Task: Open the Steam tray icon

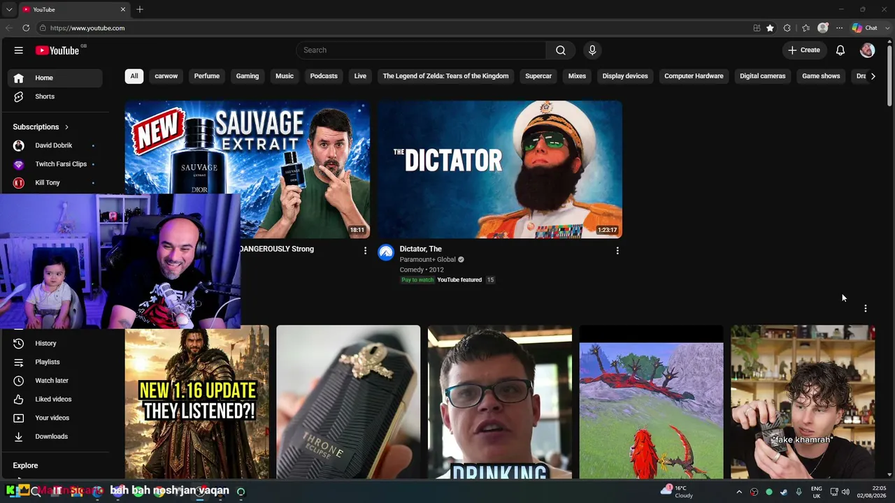Action: (x=783, y=493)
